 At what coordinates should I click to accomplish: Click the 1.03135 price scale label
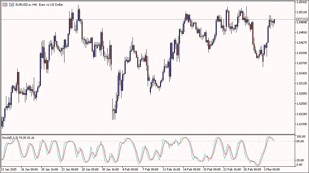(302, 83)
